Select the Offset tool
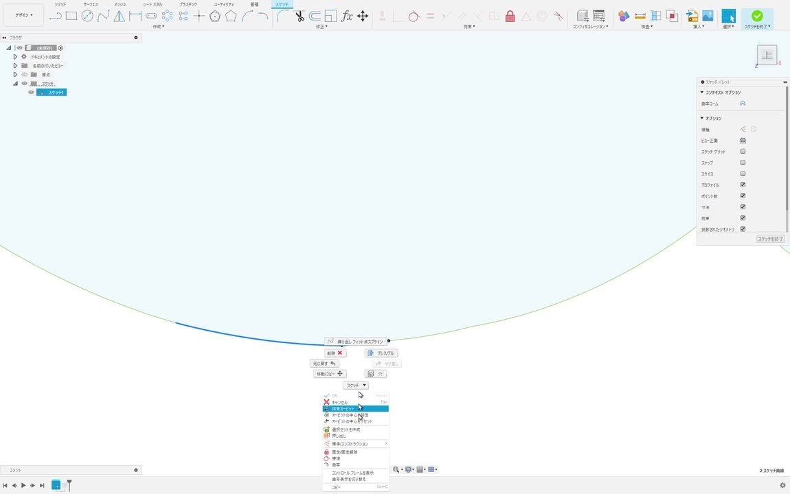The width and height of the screenshot is (790, 494). tap(315, 16)
